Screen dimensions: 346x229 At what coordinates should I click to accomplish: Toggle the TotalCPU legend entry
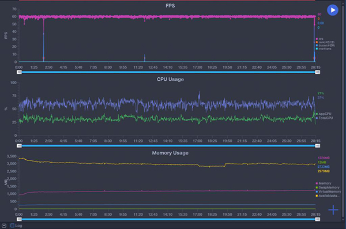point(324,118)
